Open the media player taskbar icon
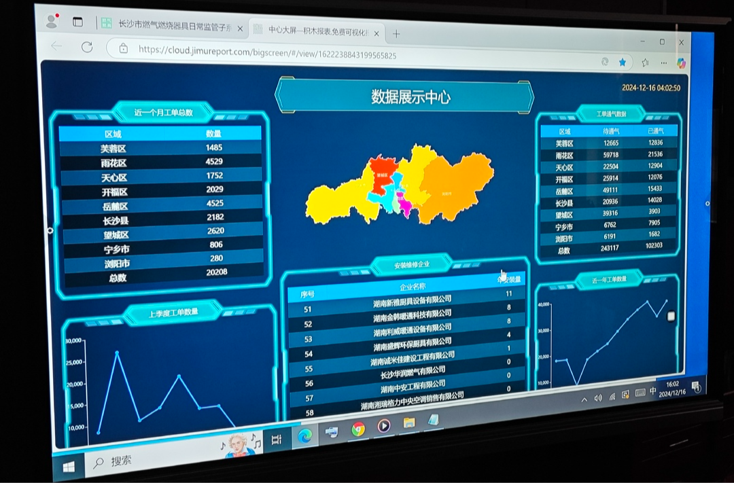Screen dimensions: 734x483 tap(384, 426)
